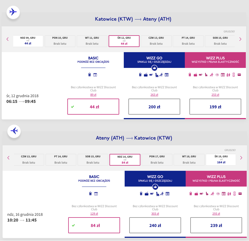Click the carry-on bag icon under outbound BASIC
The image size is (249, 241).
(90, 75)
